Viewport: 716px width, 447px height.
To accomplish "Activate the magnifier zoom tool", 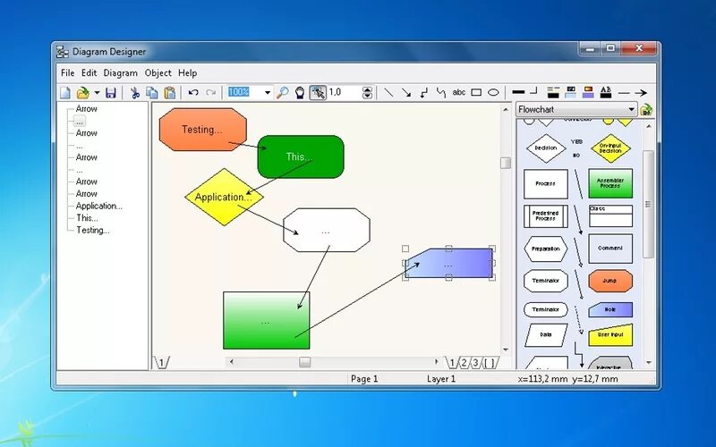I will [283, 93].
